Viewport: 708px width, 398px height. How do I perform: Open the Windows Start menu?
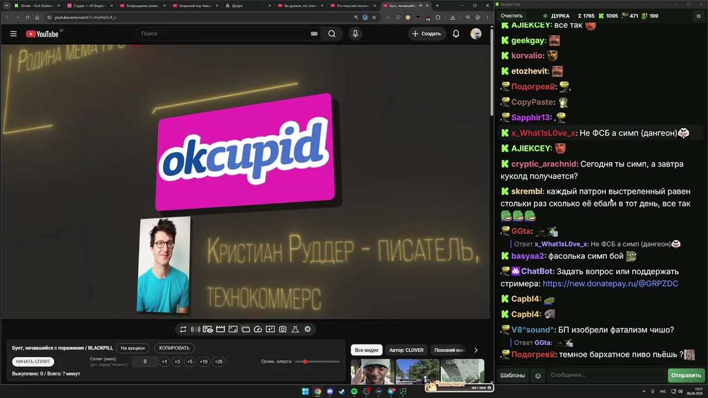click(305, 391)
